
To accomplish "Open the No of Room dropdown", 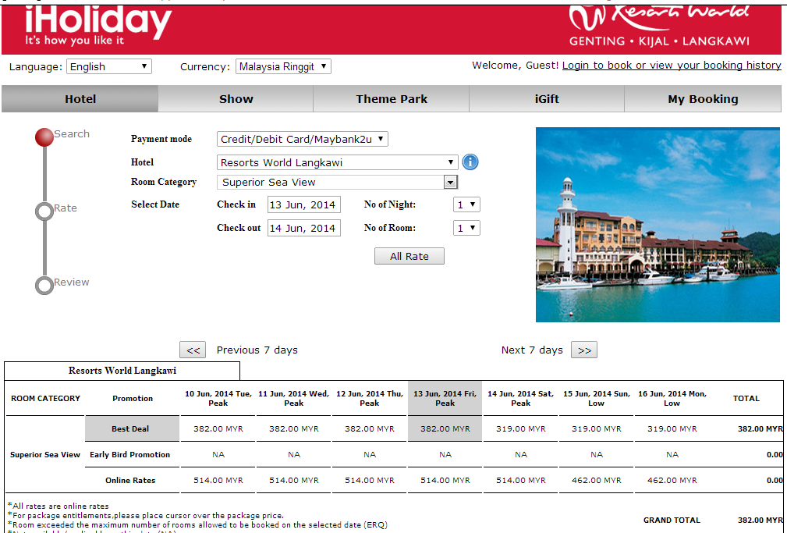I will click(466, 228).
